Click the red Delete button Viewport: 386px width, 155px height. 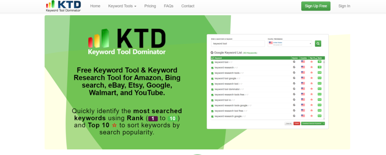(297, 123)
